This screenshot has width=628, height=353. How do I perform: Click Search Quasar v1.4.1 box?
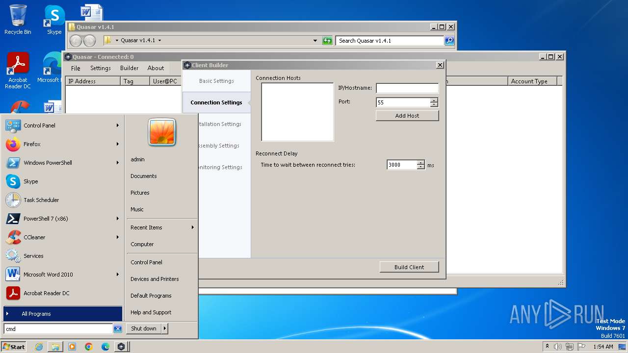pyautogui.click(x=390, y=41)
